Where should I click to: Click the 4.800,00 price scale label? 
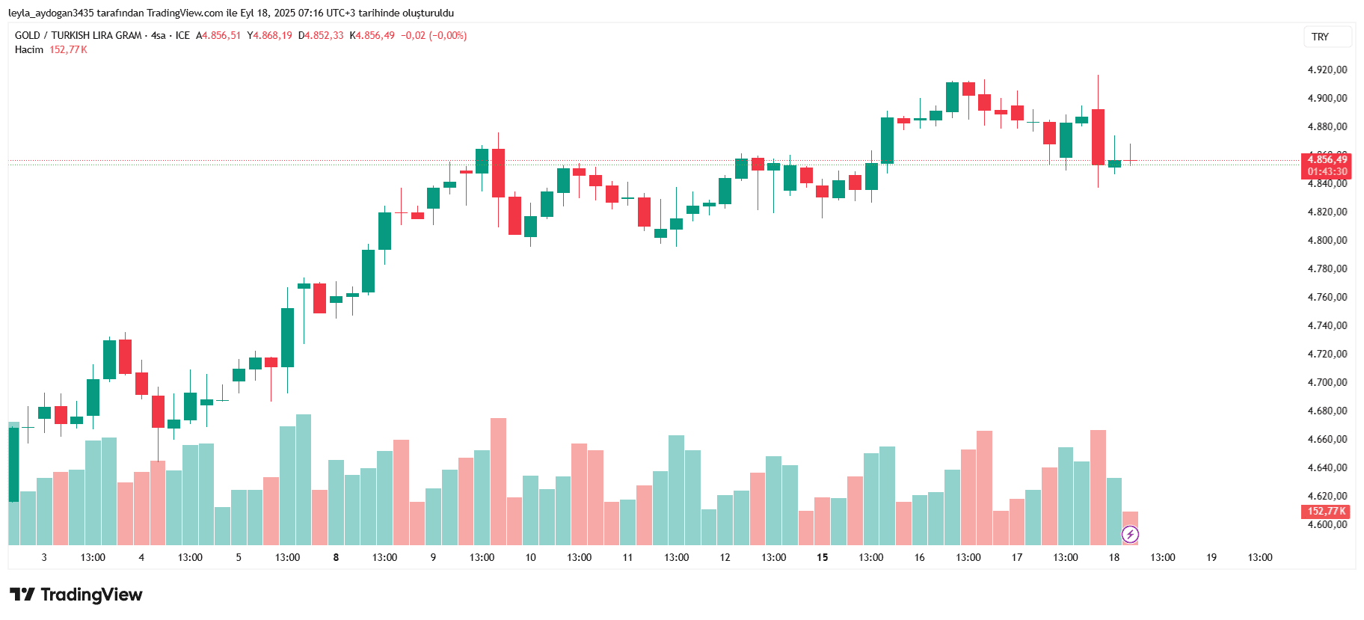(1327, 240)
